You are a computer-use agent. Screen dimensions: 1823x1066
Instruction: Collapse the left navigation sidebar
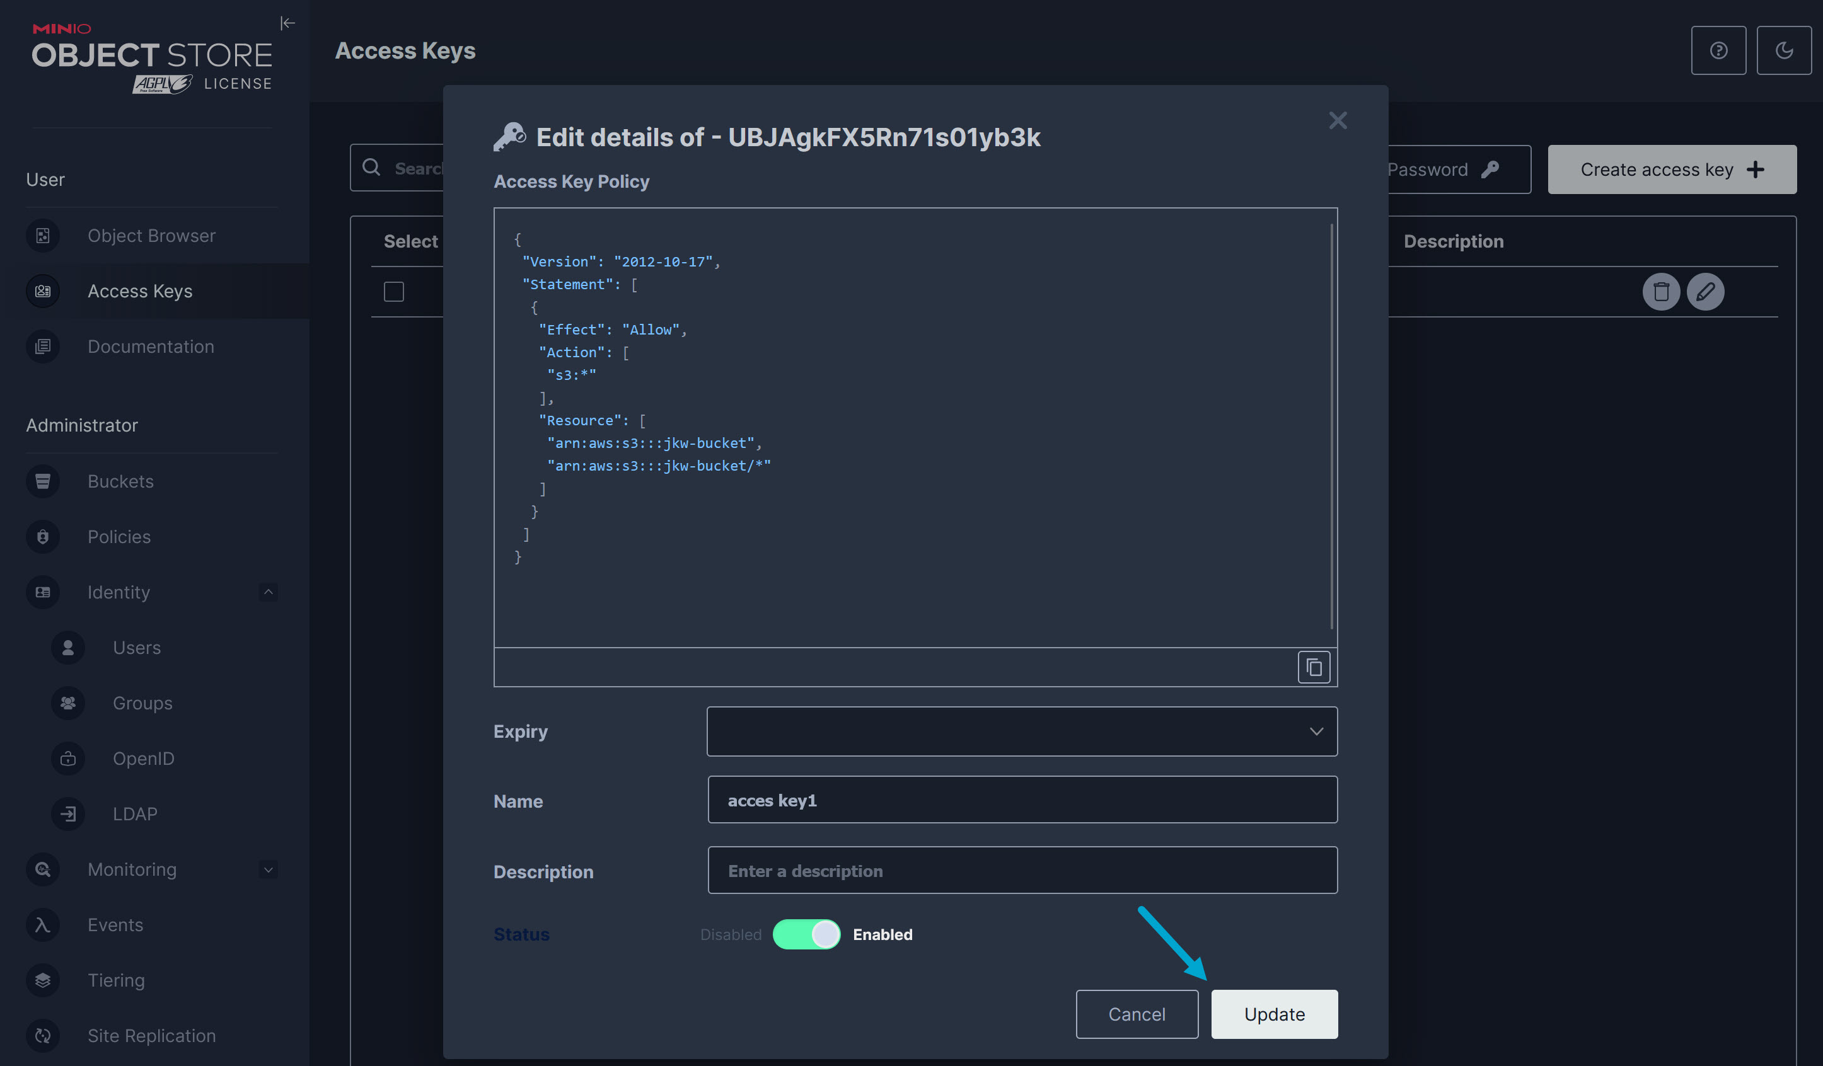(288, 23)
